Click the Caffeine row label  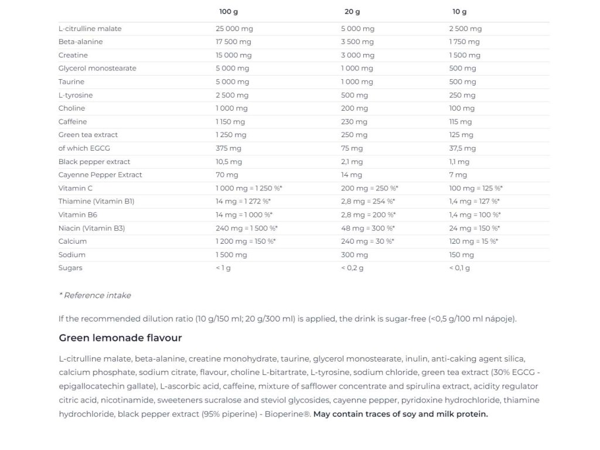pos(73,122)
